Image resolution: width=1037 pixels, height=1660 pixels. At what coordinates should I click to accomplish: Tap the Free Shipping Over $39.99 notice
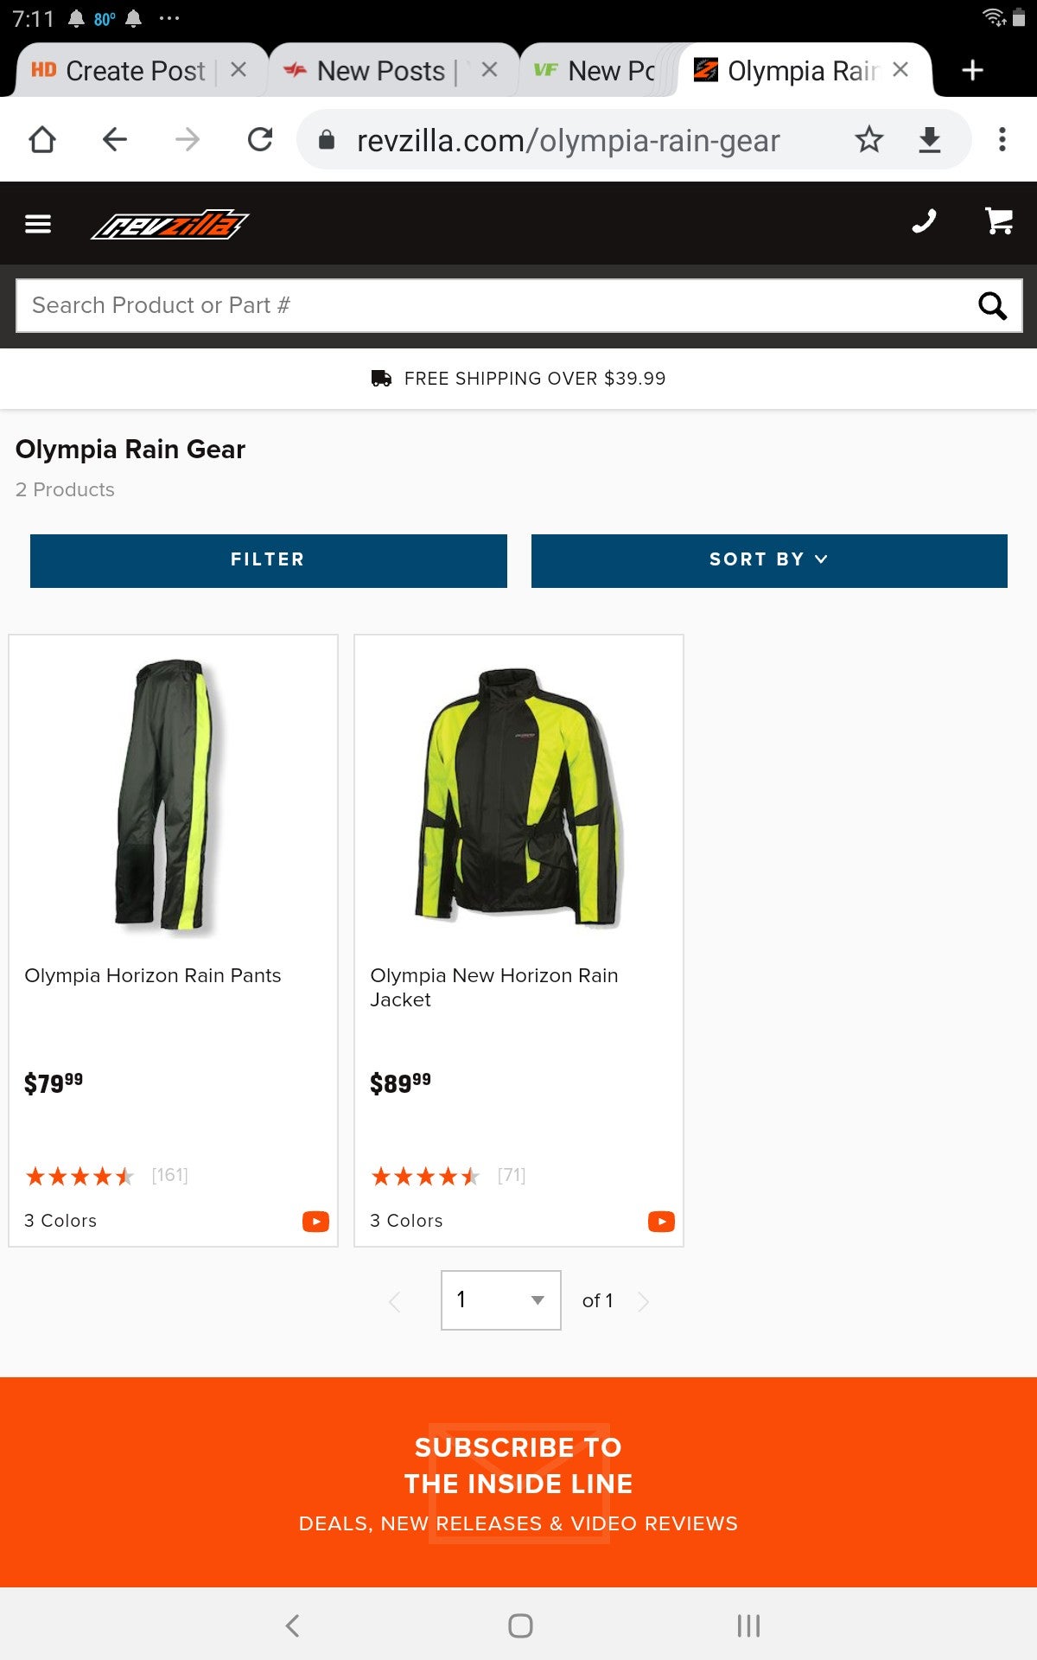pos(518,379)
